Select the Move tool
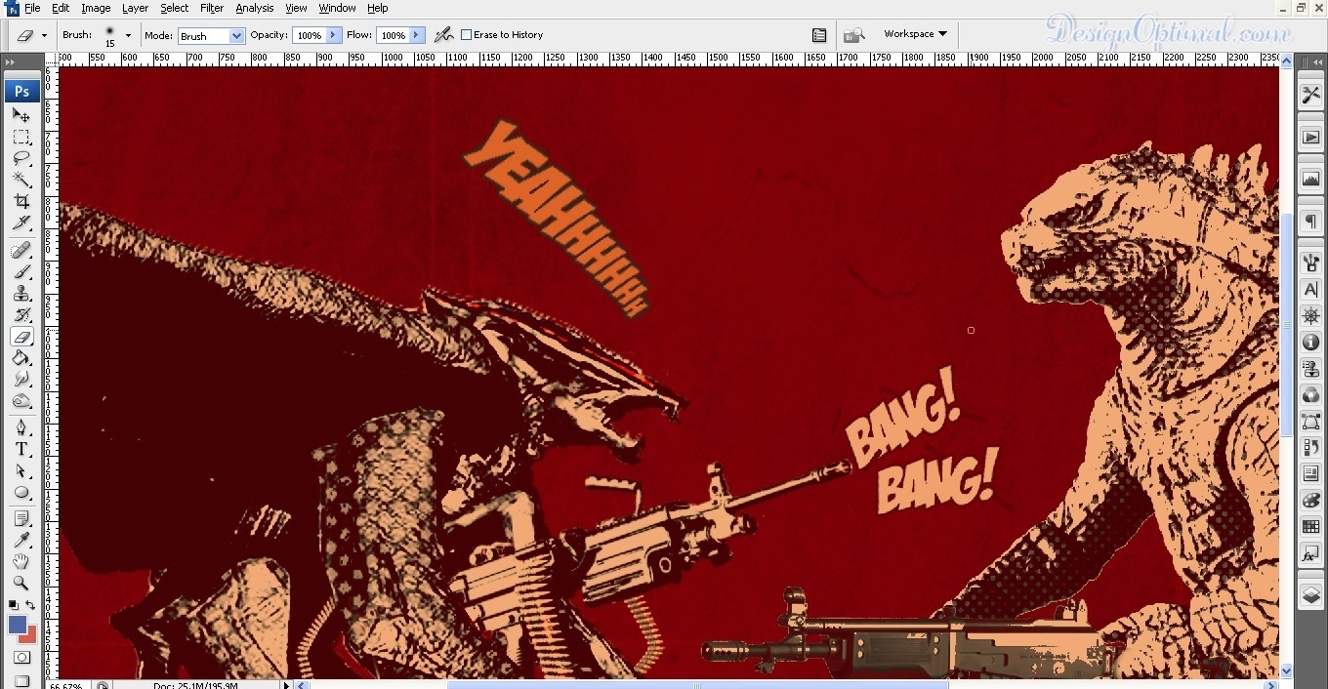Viewport: 1328px width, 689px height. click(21, 115)
